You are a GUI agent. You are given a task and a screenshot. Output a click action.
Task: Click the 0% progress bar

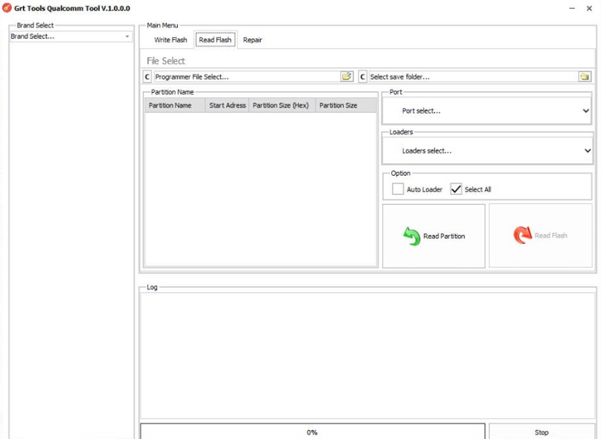click(x=313, y=432)
